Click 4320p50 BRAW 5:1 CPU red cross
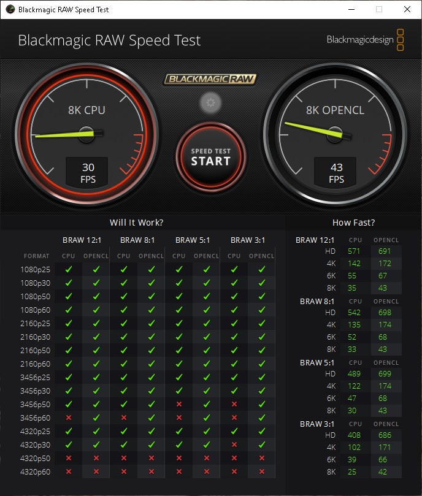Screen dimensions: 422x496 (179, 458)
